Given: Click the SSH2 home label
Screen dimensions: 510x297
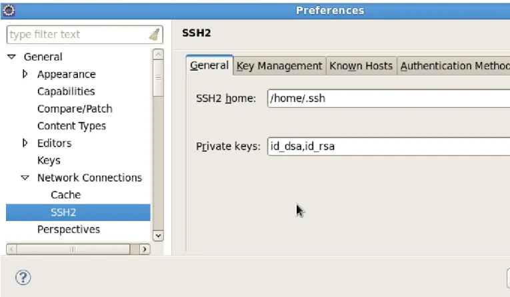Looking at the screenshot, I should tap(226, 98).
